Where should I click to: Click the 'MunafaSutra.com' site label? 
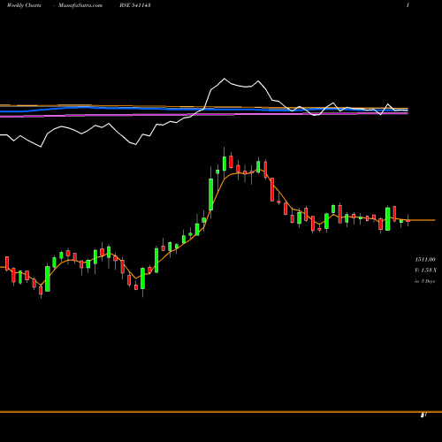point(80,5)
